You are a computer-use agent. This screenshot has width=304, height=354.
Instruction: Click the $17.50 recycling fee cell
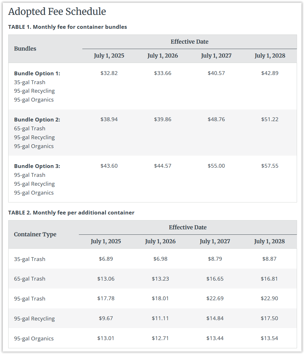tap(269, 318)
